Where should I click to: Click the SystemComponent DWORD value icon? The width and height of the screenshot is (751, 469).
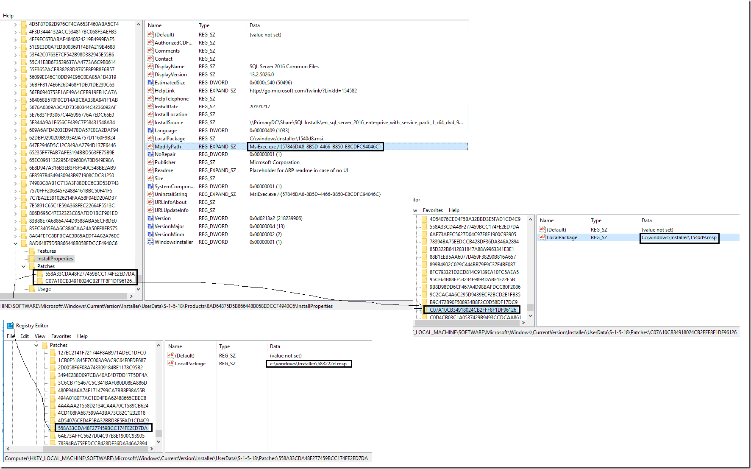tap(150, 187)
